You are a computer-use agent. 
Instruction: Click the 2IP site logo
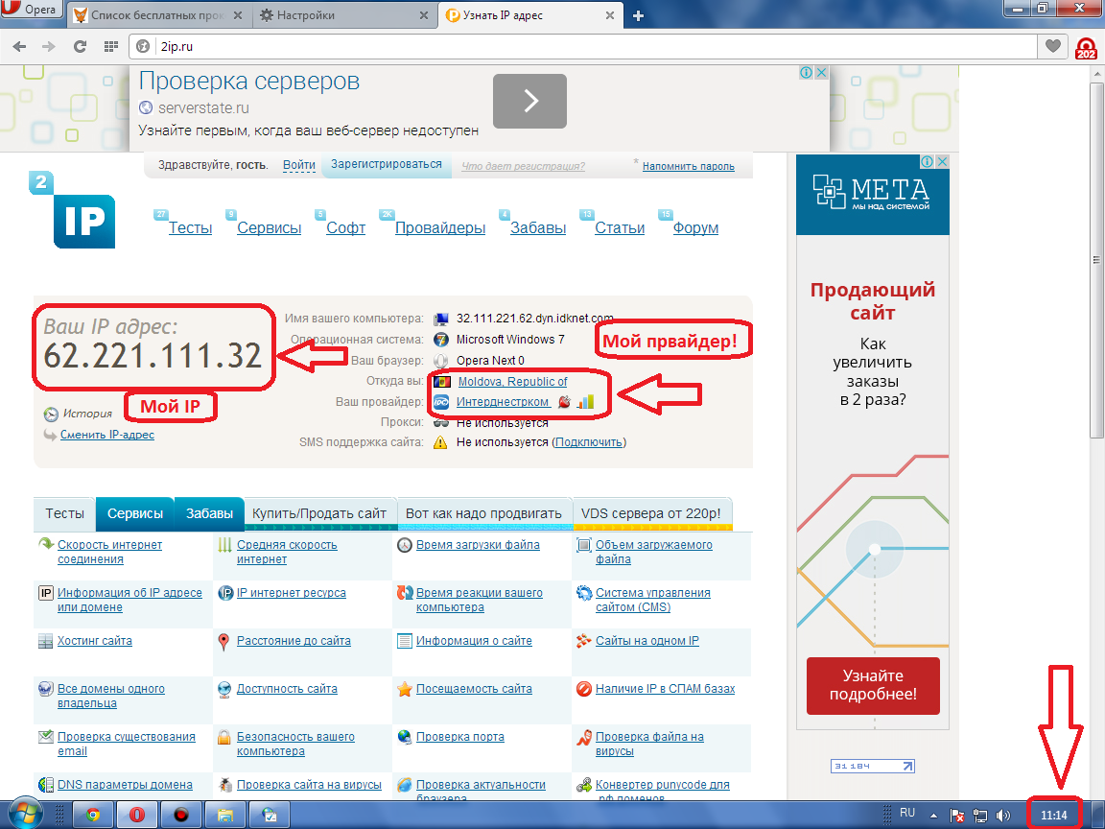(x=72, y=210)
